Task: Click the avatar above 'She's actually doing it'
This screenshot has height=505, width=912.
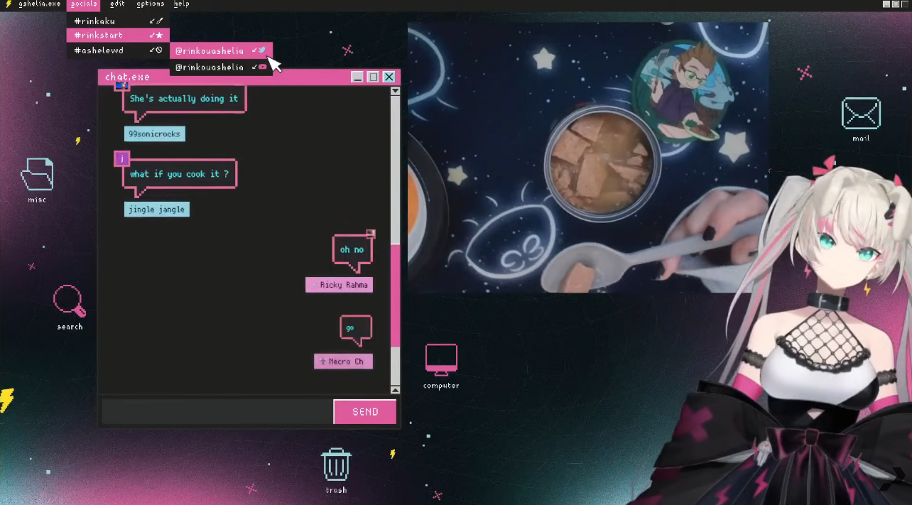Action: [x=121, y=85]
